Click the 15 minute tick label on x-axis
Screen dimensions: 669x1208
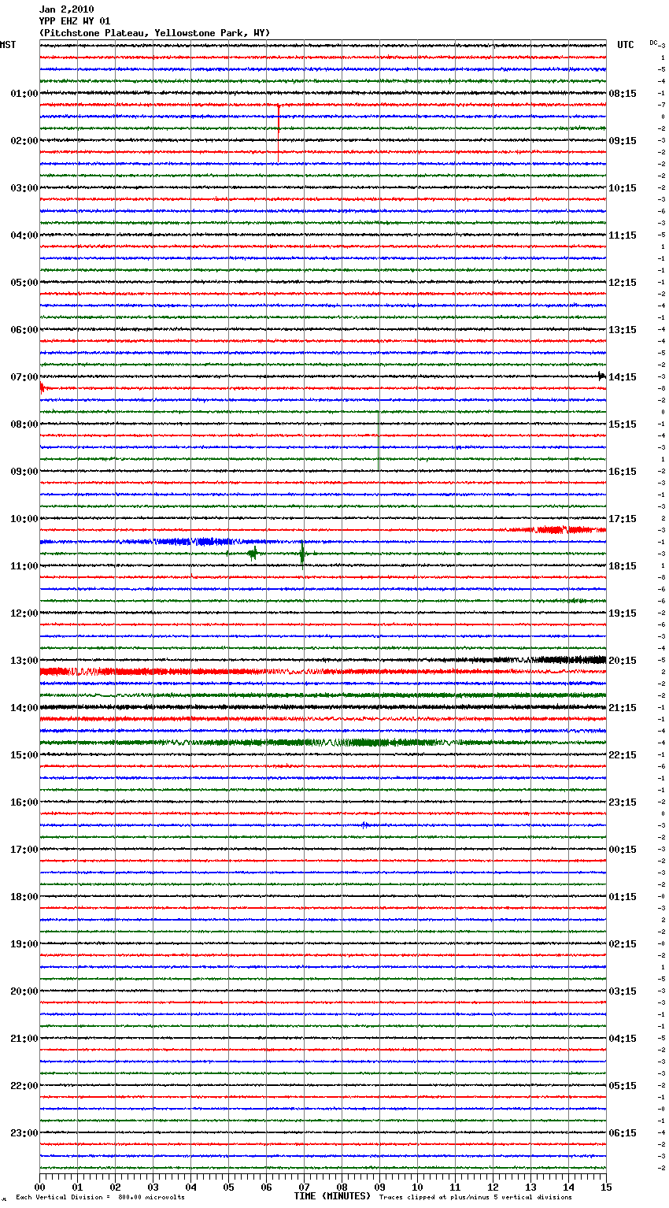click(x=606, y=1187)
